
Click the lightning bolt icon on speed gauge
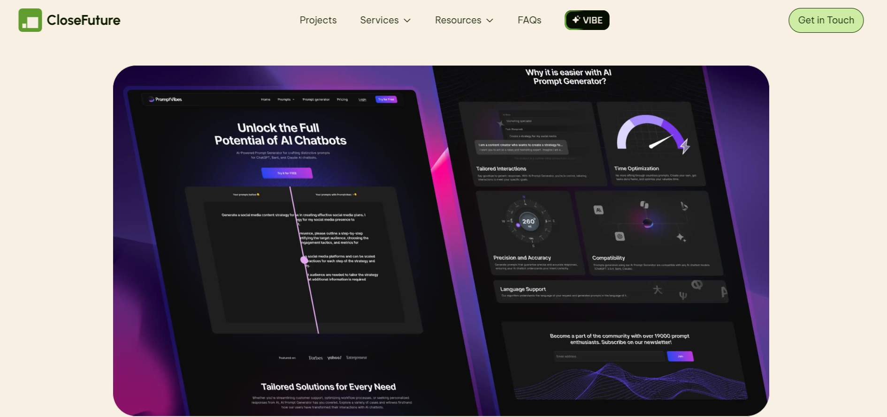685,146
